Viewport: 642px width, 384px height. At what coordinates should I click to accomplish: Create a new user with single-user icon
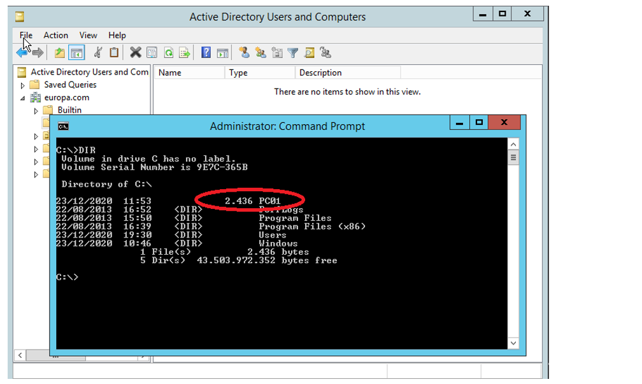[x=245, y=52]
